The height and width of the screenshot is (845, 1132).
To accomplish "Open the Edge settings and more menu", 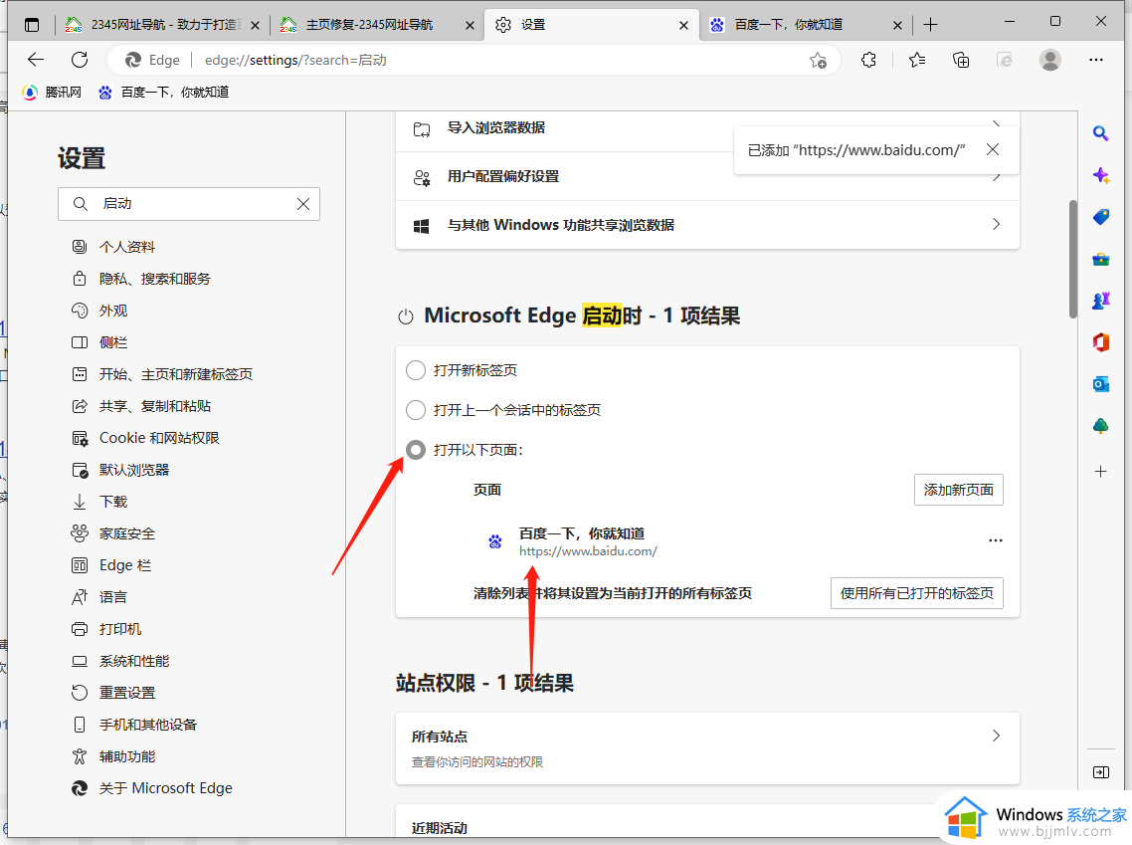I will [x=1096, y=60].
